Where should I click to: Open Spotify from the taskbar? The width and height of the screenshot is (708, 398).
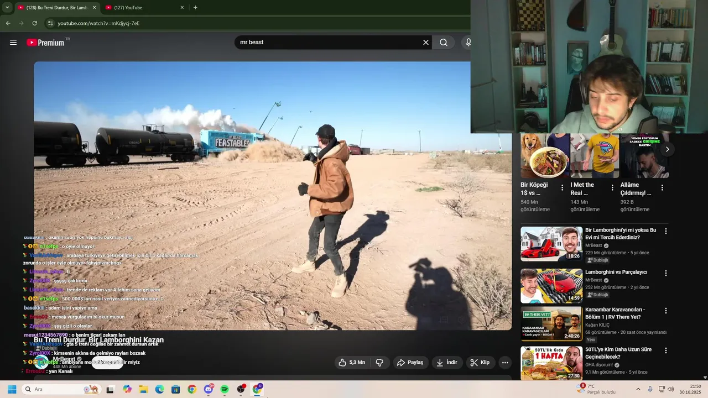point(225,389)
